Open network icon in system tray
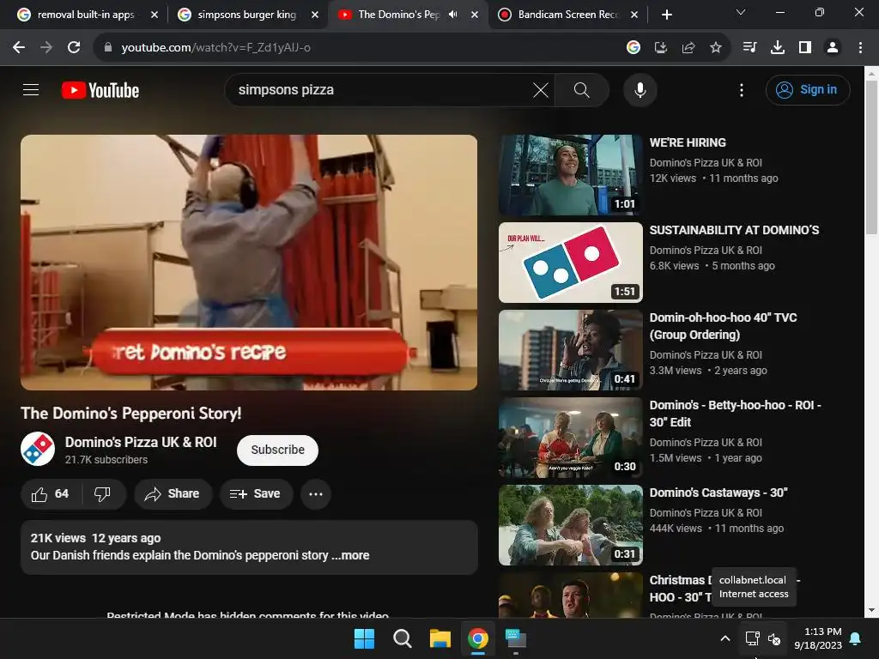The height and width of the screenshot is (659, 879). (752, 638)
